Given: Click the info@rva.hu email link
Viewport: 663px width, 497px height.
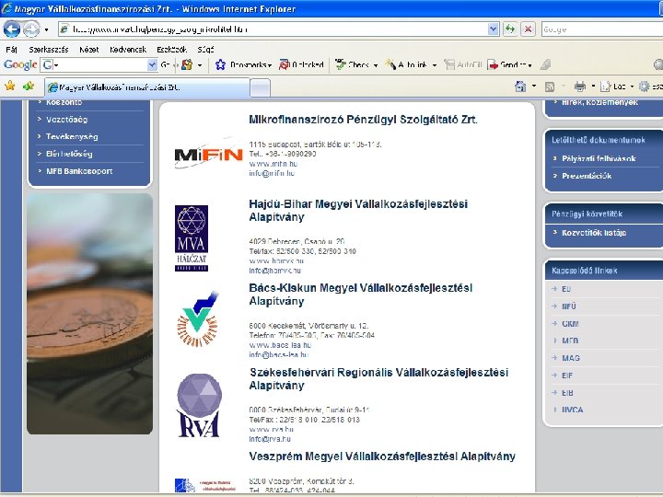Looking at the screenshot, I should (x=270, y=439).
